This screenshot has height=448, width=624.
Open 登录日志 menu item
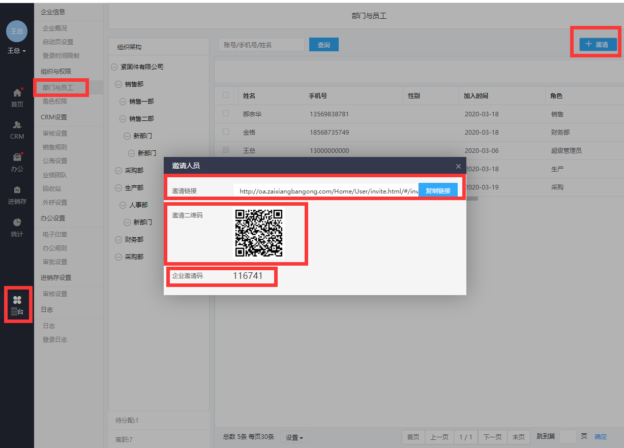point(55,340)
